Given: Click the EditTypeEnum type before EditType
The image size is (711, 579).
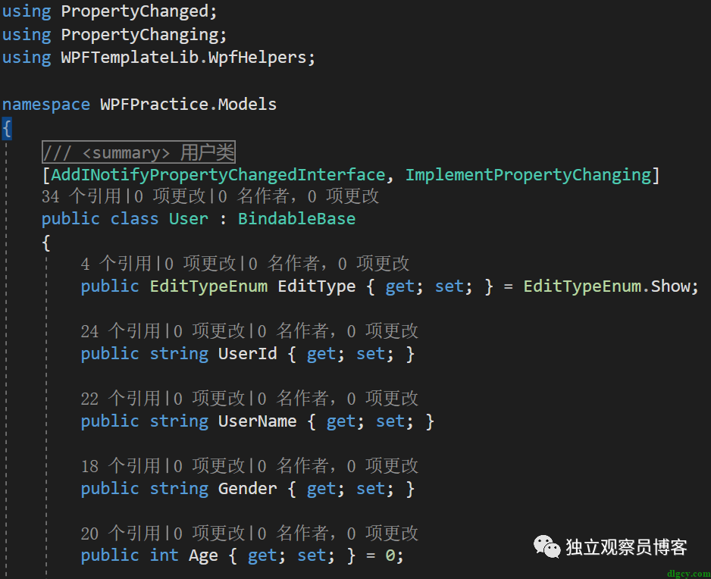Looking at the screenshot, I should (x=208, y=286).
